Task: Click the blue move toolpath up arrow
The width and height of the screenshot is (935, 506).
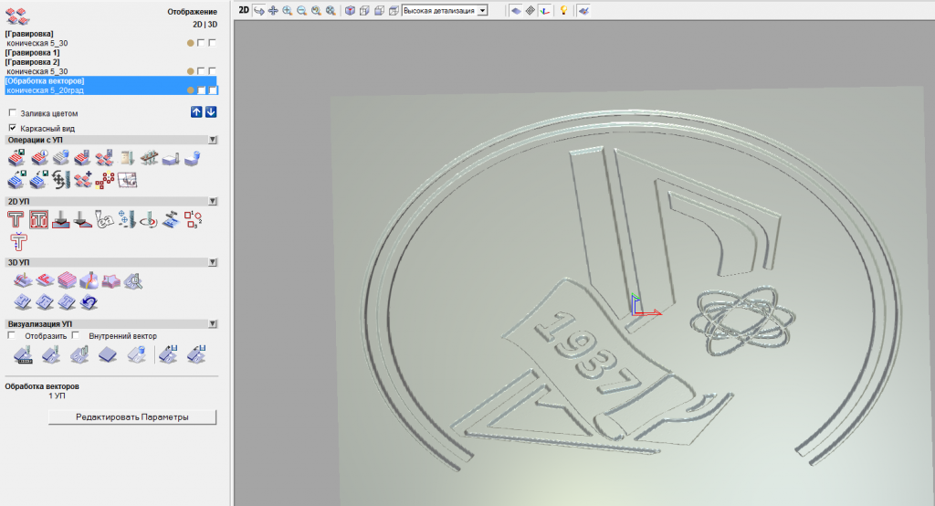Action: (x=196, y=111)
